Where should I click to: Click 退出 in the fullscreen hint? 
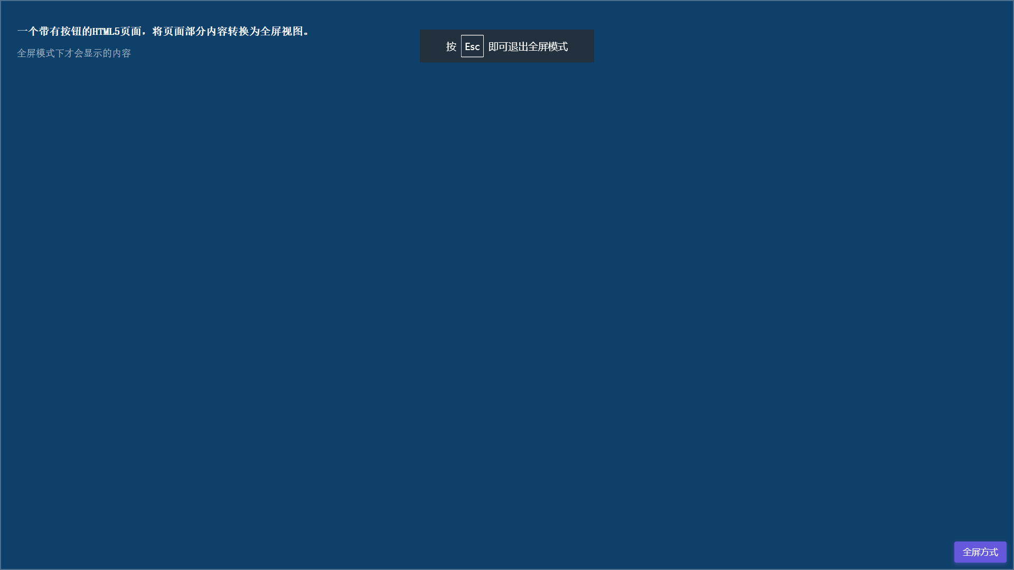[518, 46]
